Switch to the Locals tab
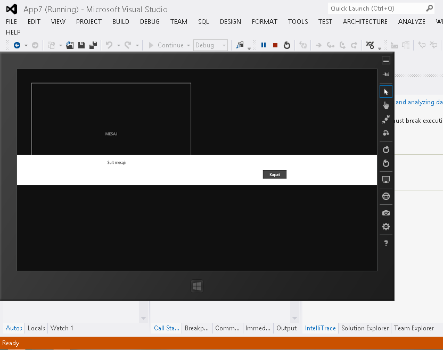Screen dimensions: 443x350 (x=36, y=328)
